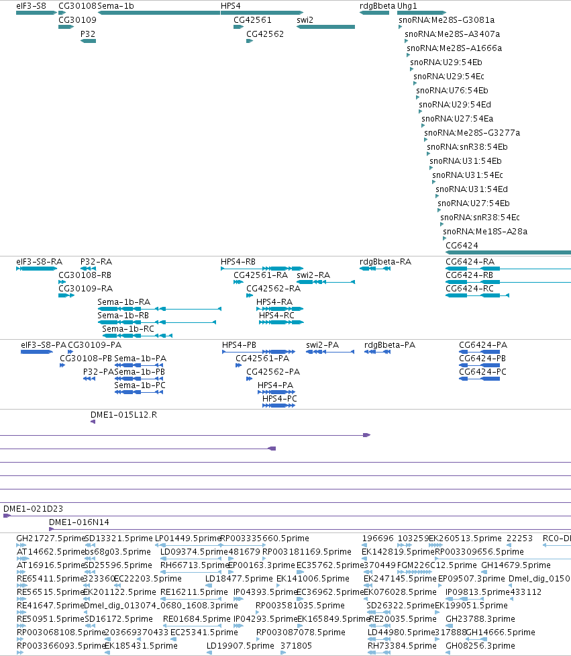Viewport: 571px width, 656px height.
Task: Click snoRNA:snR38:54Eb label
Action: coord(467,147)
